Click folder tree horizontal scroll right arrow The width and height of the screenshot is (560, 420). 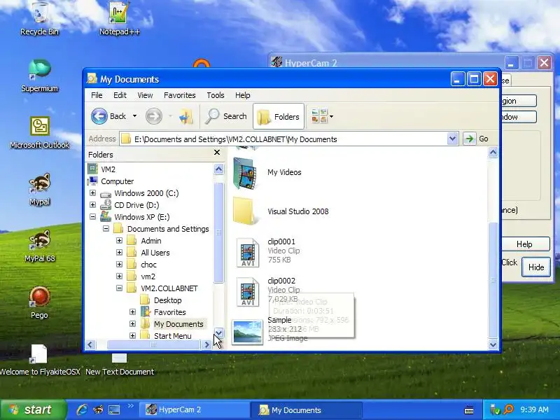206,344
